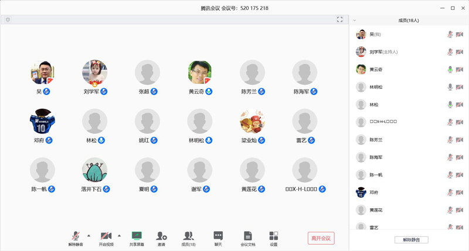
Task: Click the shield security icon at top left
Action: pos(8,19)
